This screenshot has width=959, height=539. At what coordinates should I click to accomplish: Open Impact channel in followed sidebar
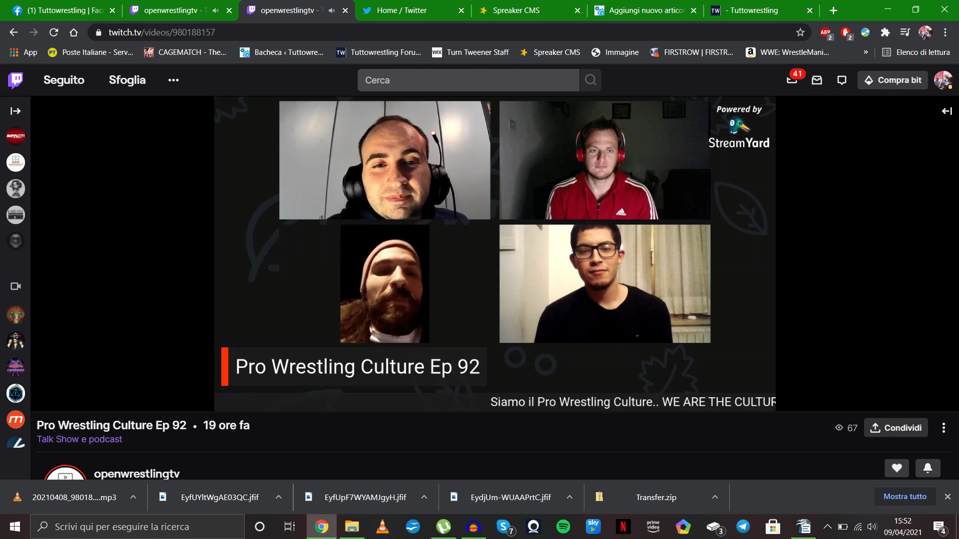pyautogui.click(x=15, y=136)
